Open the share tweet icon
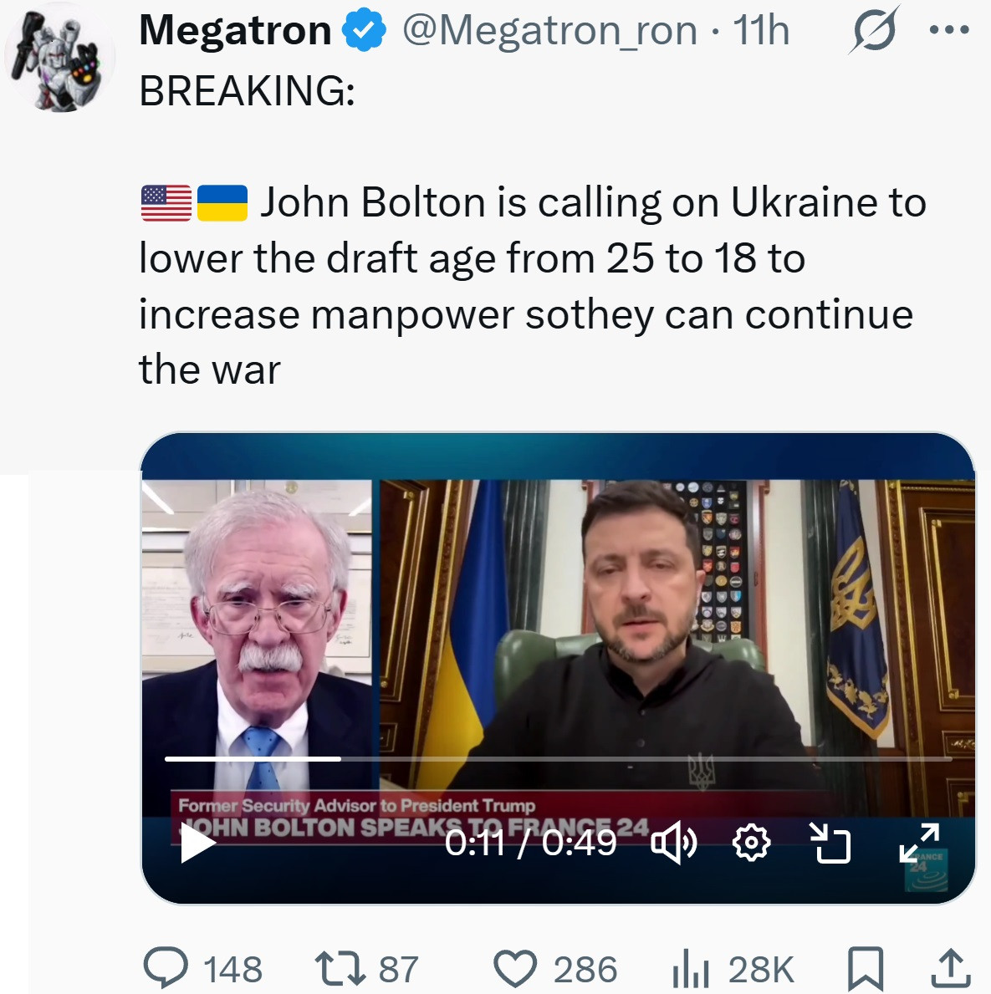 point(951,968)
